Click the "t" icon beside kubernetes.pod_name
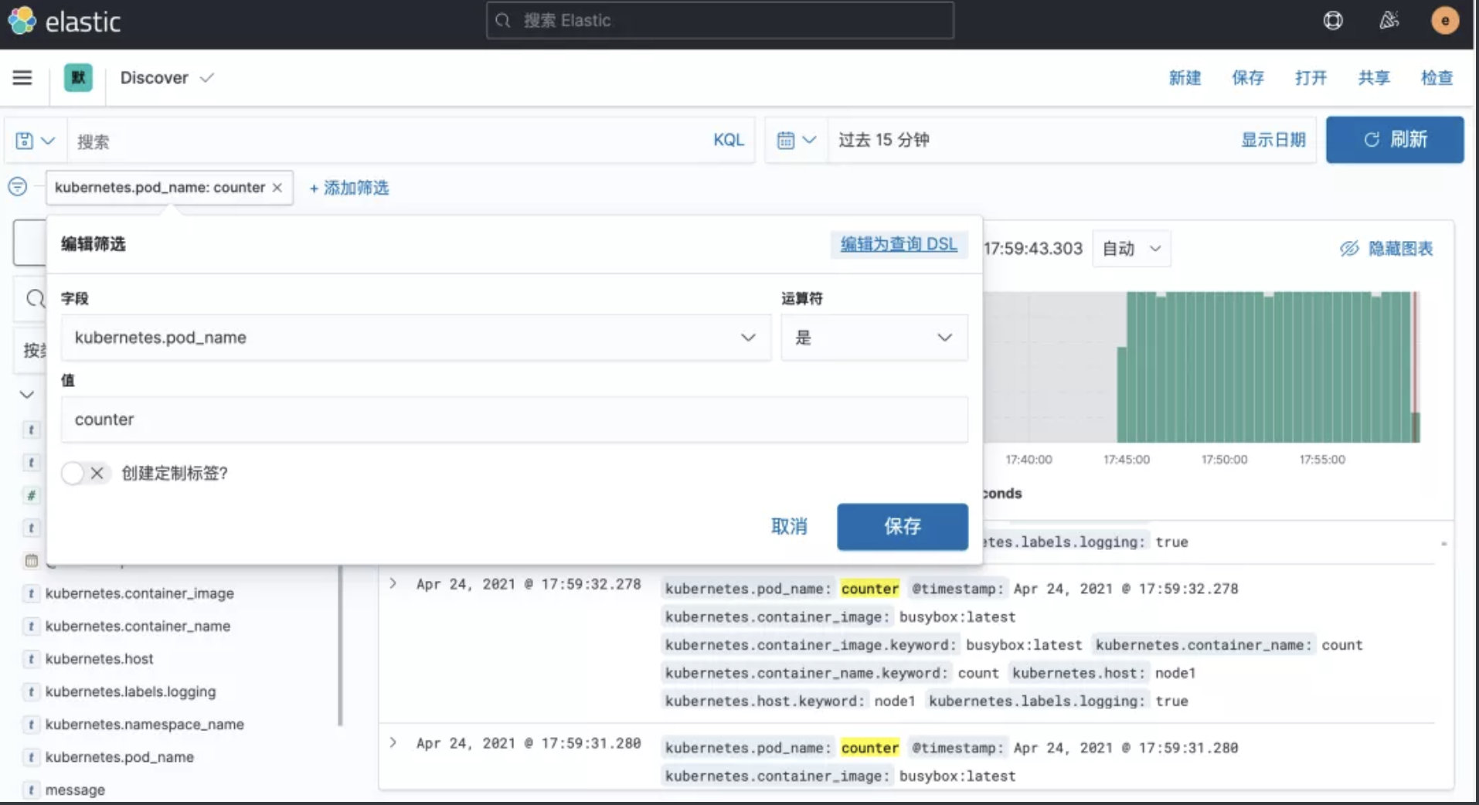This screenshot has width=1479, height=805. [31, 757]
